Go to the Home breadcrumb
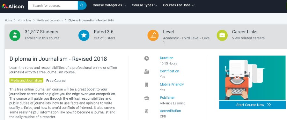The image size is (287, 120). click(x=8, y=20)
